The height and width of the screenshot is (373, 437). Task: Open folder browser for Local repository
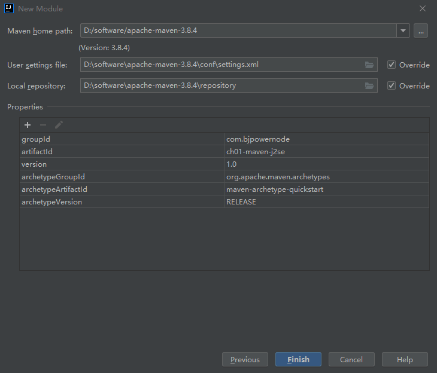coord(369,85)
